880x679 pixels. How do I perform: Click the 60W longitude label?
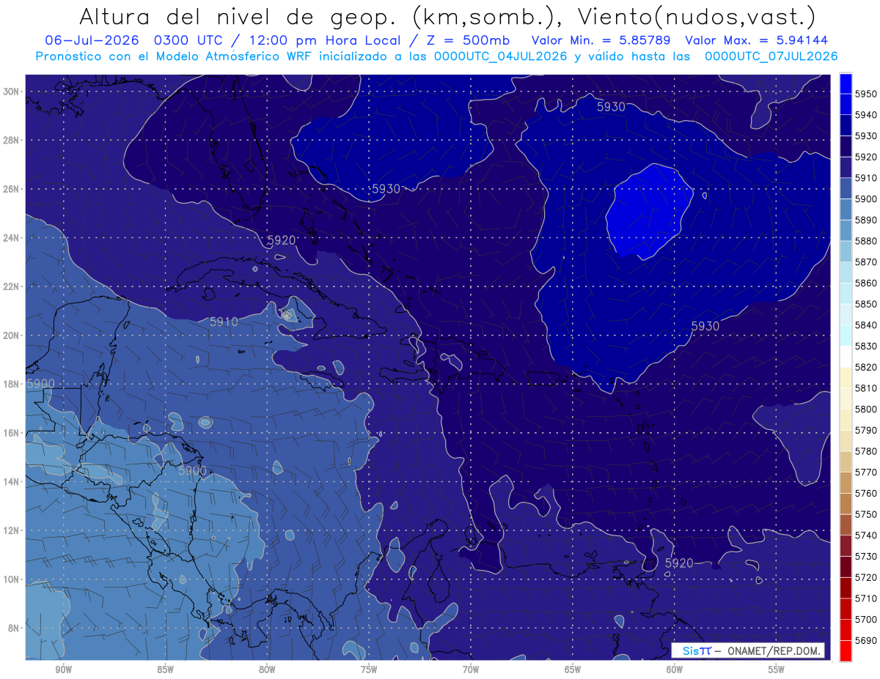(675, 669)
